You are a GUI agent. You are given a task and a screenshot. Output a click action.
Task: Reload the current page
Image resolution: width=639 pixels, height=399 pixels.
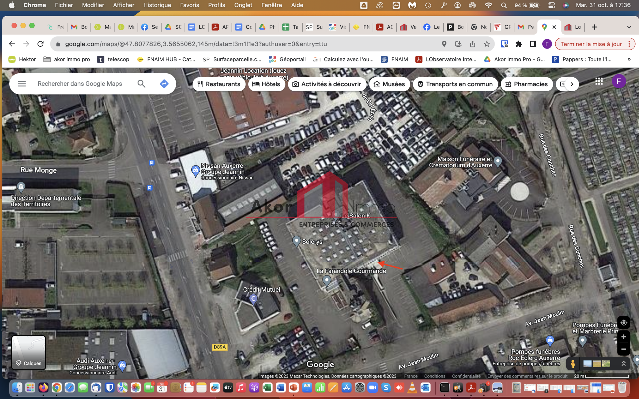point(41,44)
